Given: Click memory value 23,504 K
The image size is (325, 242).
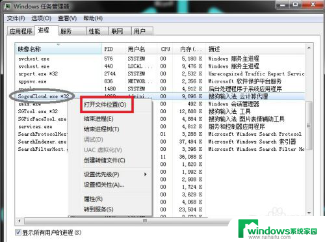Looking at the screenshot, I should click(190, 209).
